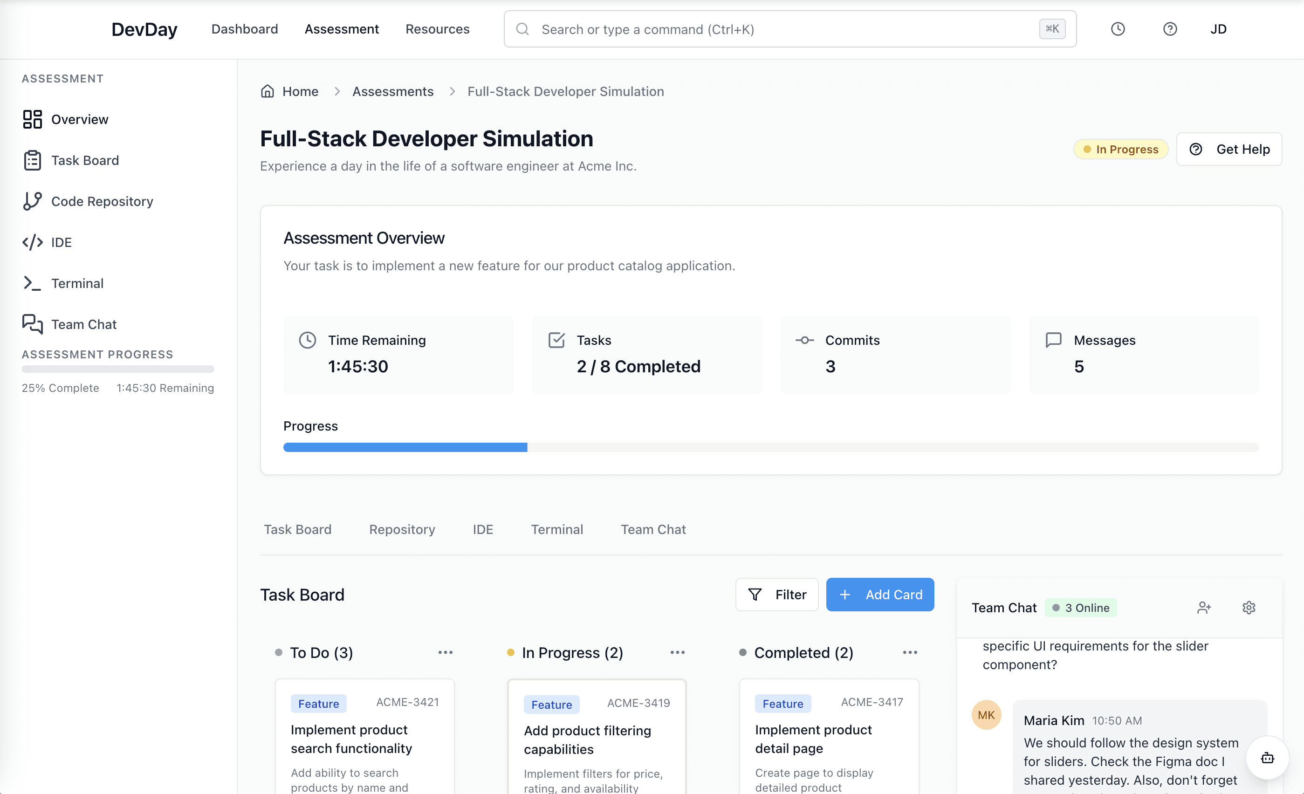Click the '25% Complete' sidebar label
This screenshot has width=1304, height=794.
(60, 388)
